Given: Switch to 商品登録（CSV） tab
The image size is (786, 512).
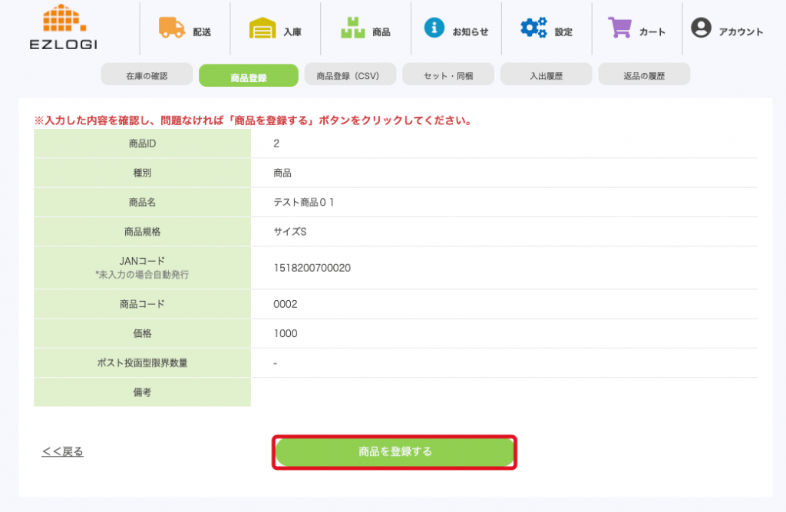Looking at the screenshot, I should point(348,76).
